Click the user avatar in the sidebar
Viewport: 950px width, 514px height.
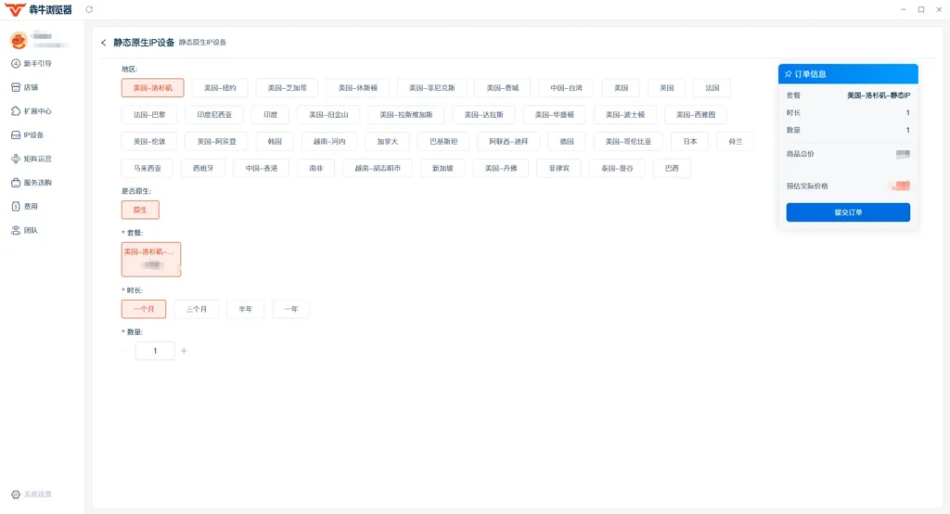point(19,40)
